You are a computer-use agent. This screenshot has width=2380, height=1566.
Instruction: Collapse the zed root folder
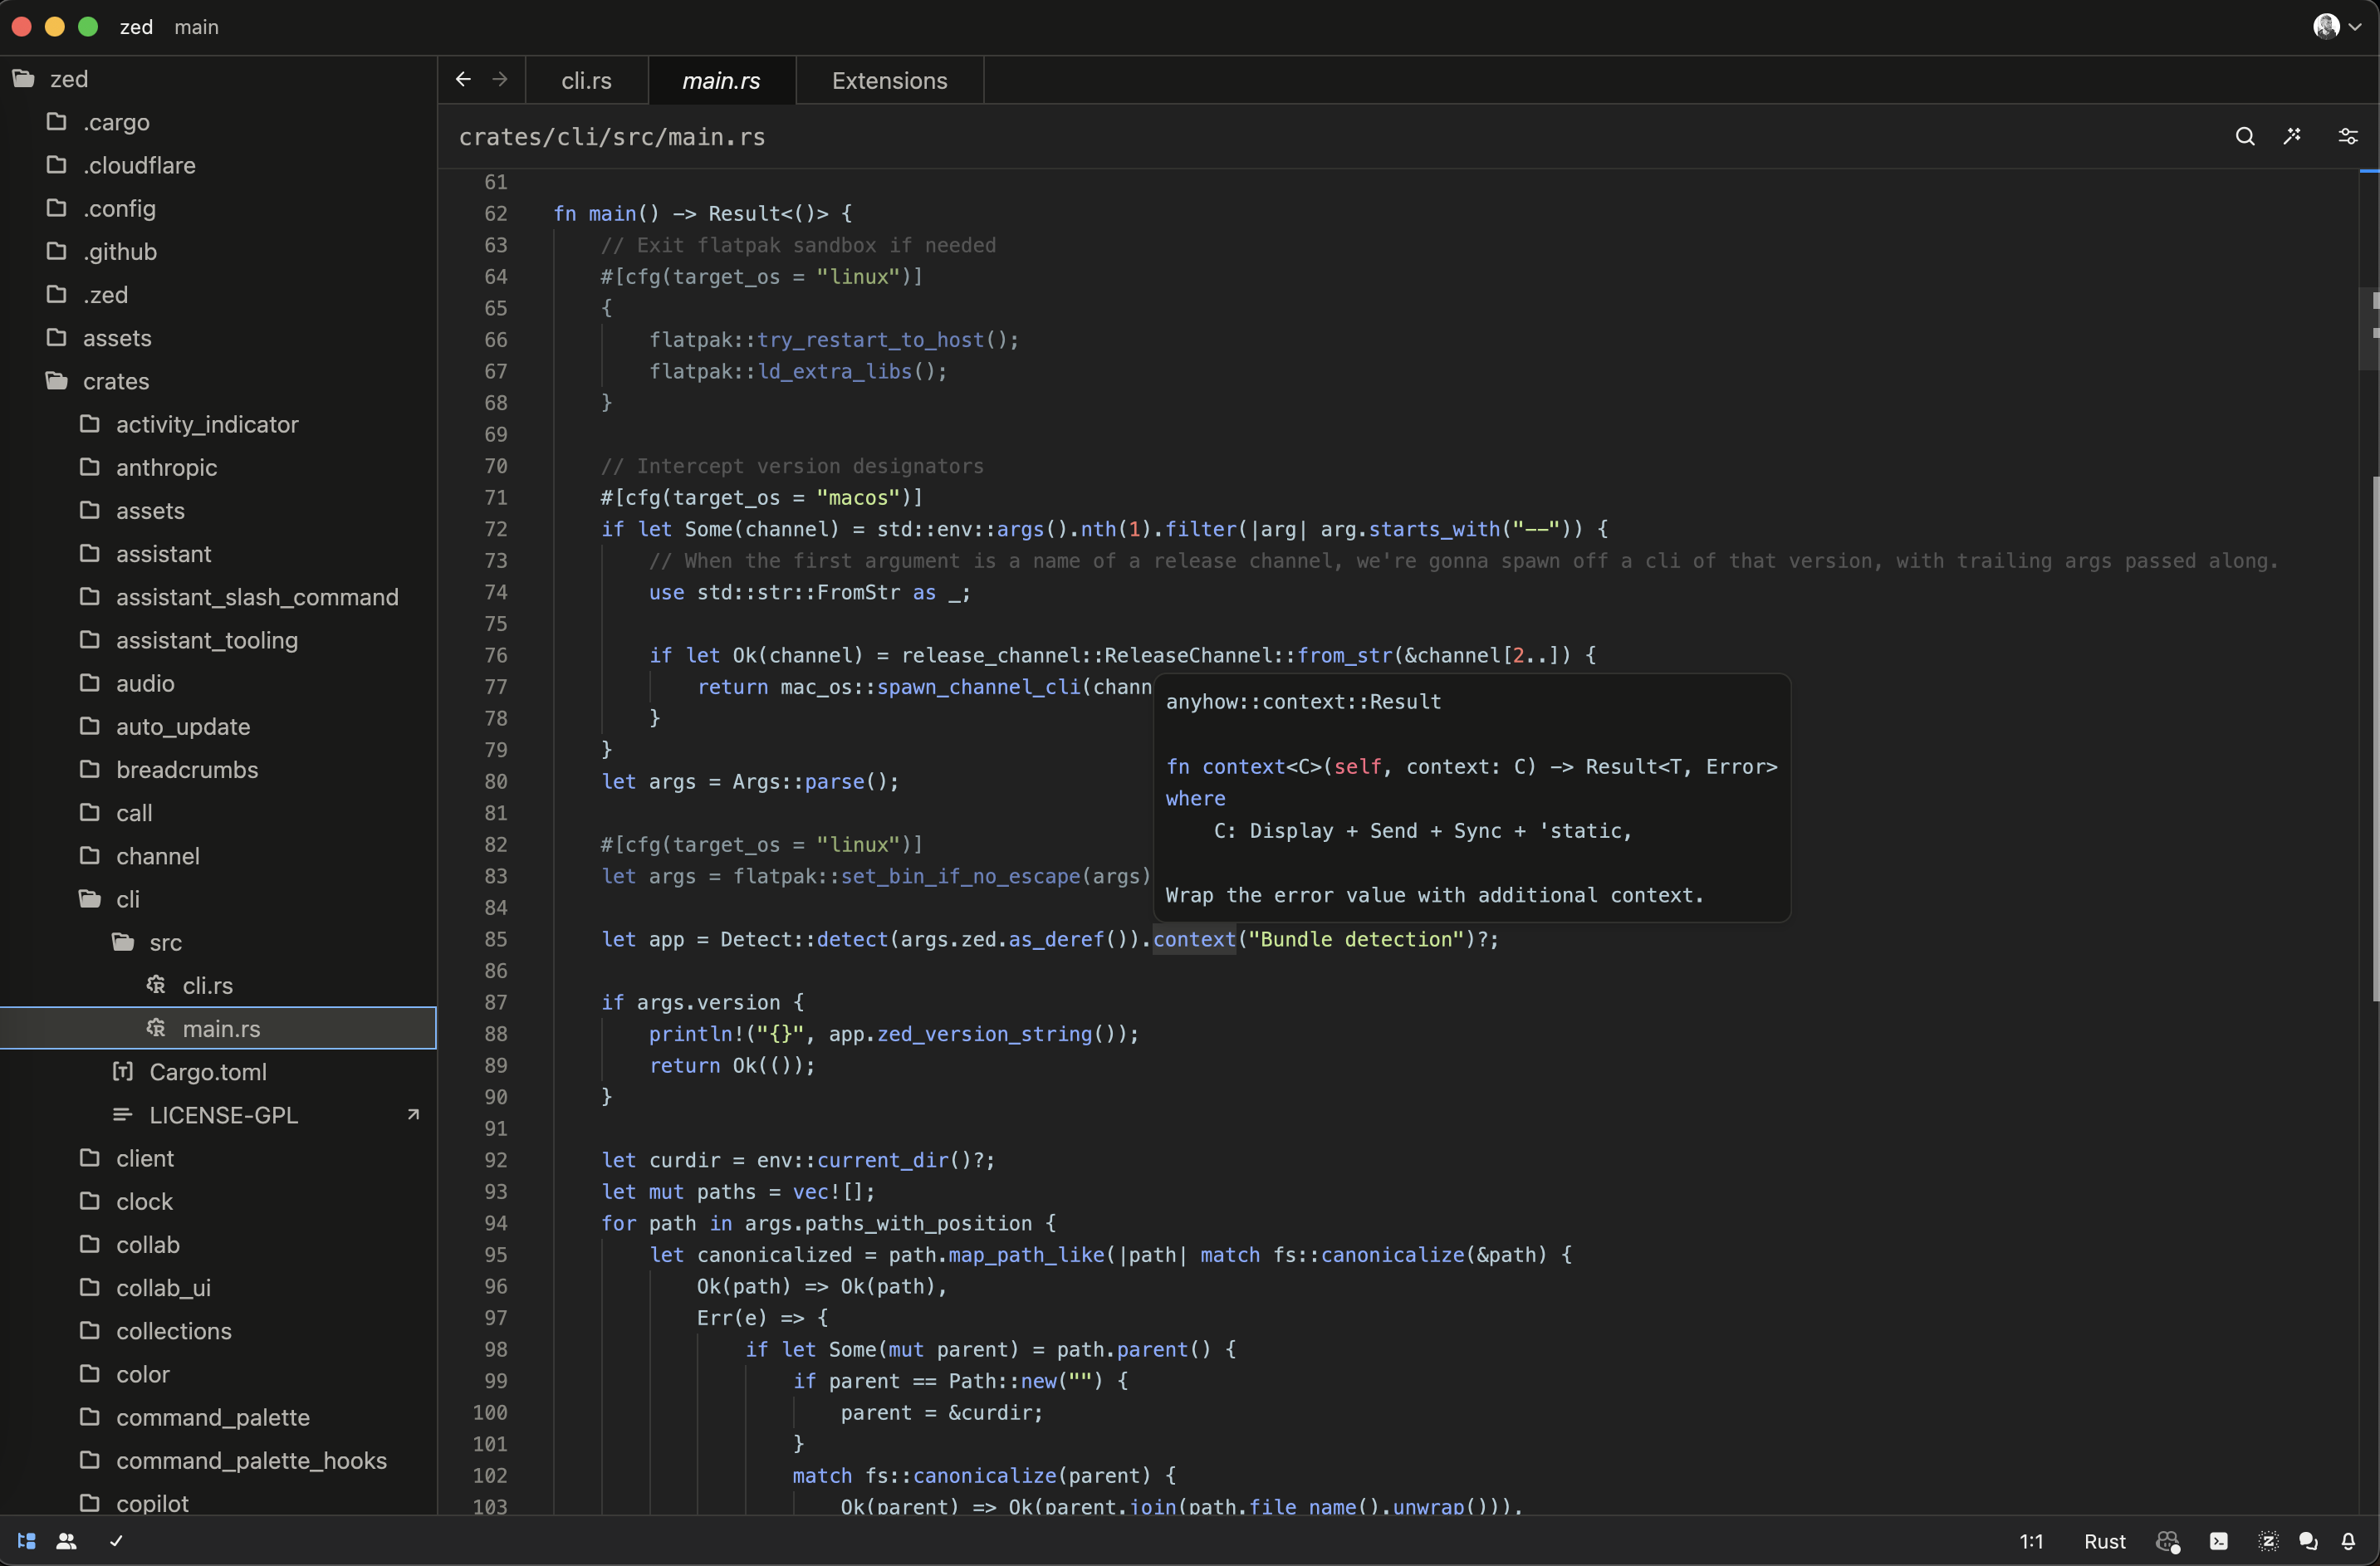coord(218,78)
